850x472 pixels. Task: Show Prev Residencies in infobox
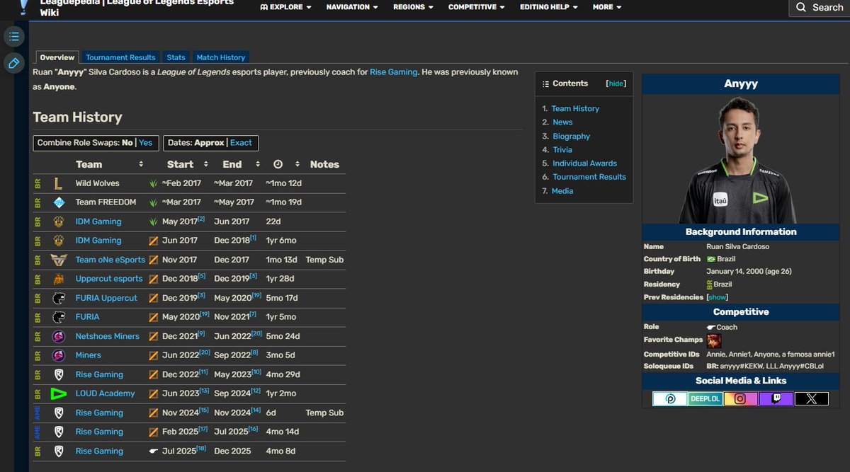(717, 297)
